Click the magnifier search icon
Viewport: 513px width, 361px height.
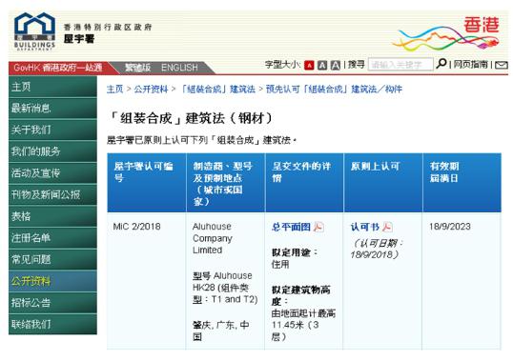(x=441, y=64)
